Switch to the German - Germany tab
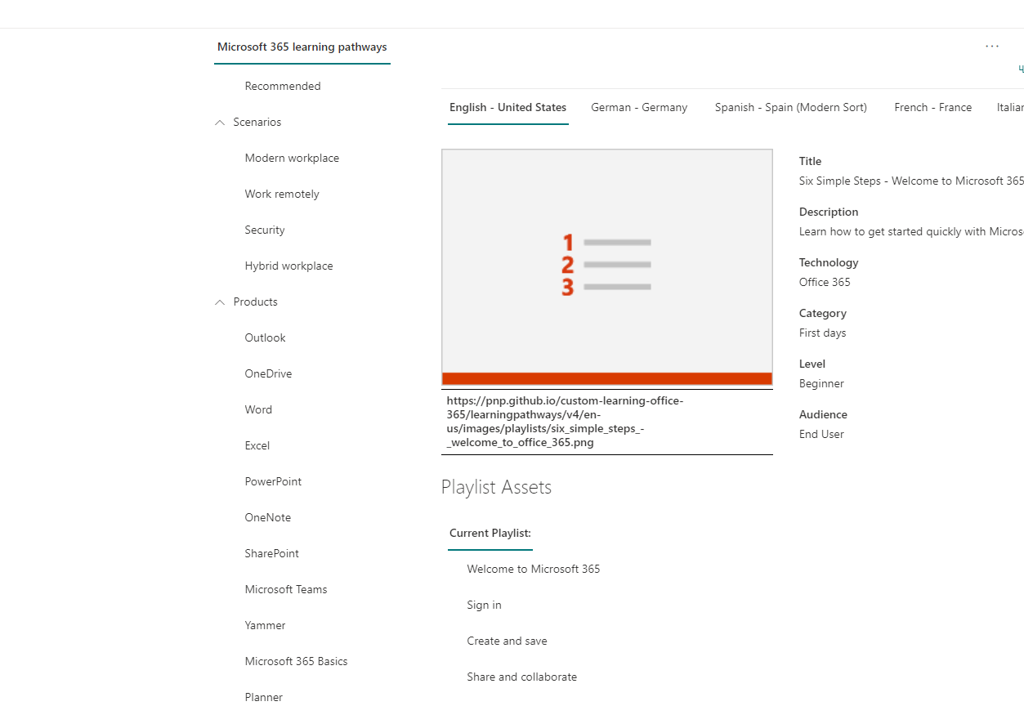1024x706 pixels. coord(639,107)
